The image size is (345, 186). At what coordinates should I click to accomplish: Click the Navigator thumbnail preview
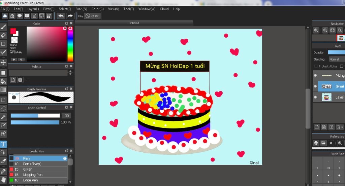click(341, 38)
